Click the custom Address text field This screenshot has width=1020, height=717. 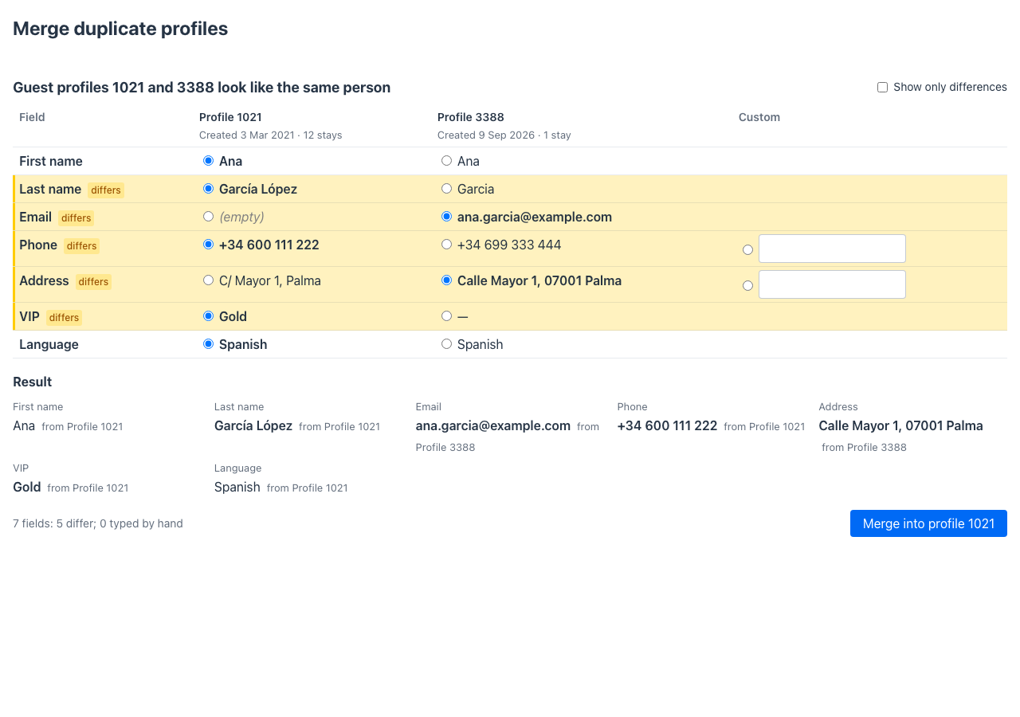[832, 284]
